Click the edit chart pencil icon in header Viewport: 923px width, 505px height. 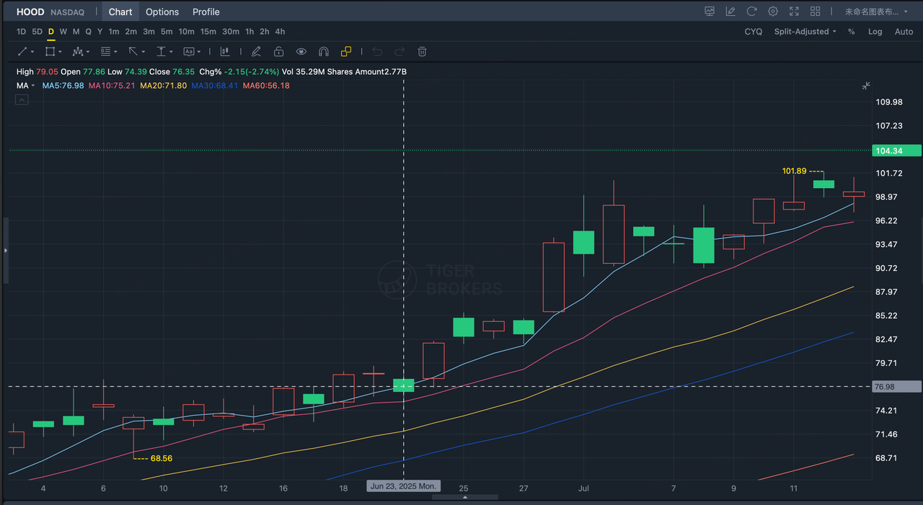[730, 12]
